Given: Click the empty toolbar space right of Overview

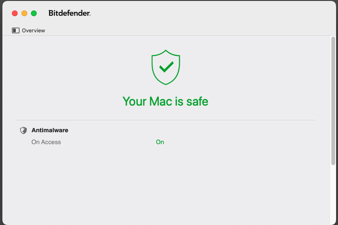Looking at the screenshot, I should [191, 30].
